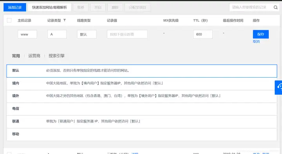Screen dimensions: 282x154
Task: Click the blue 保存 button
Action: [x=261, y=34]
